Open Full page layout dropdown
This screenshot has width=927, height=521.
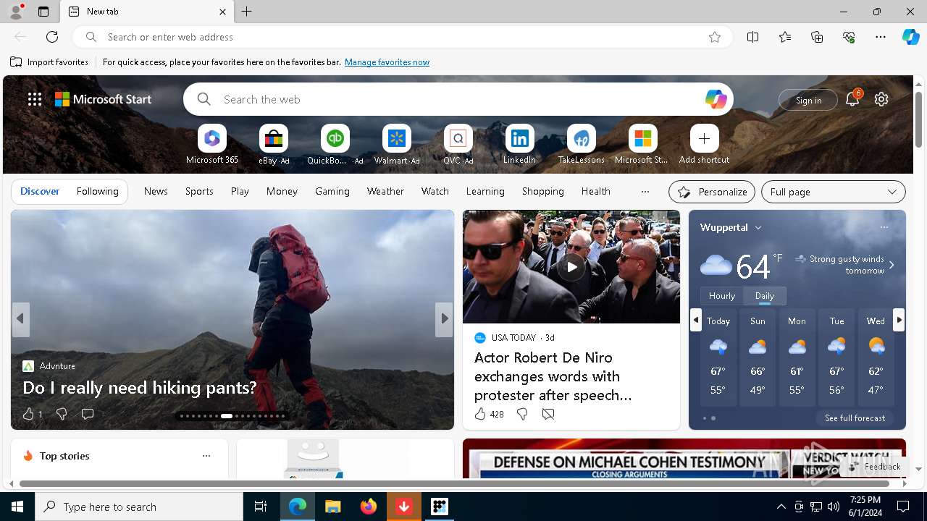point(833,192)
